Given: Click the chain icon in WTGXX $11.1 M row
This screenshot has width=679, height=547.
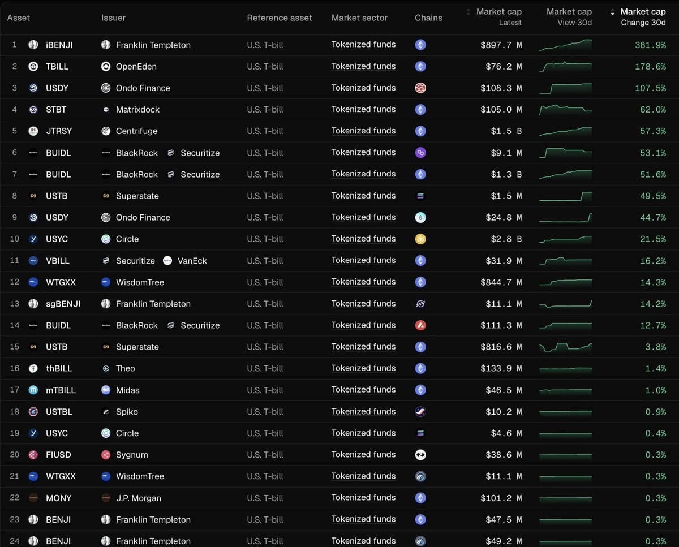Looking at the screenshot, I should 420,476.
